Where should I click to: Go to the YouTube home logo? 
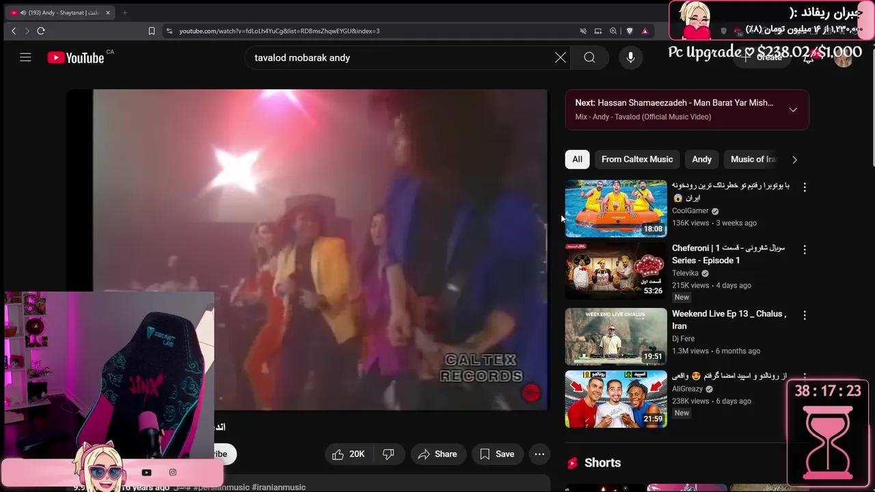point(76,58)
